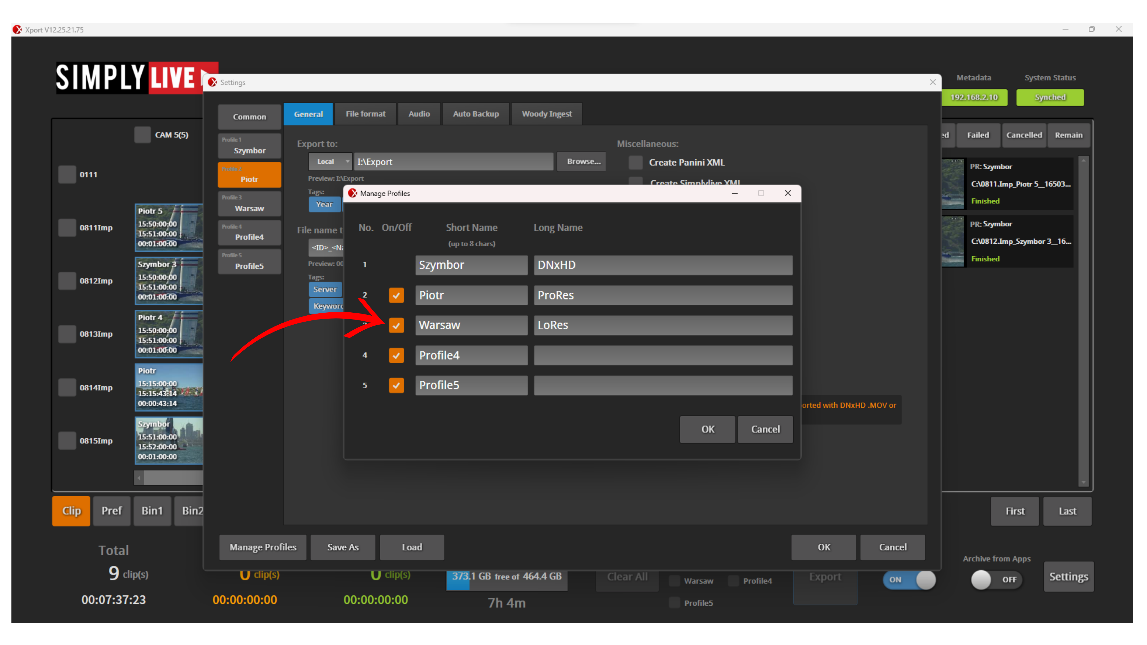Click the Server tag
Viewport: 1147px width, 645px height.
coord(325,289)
